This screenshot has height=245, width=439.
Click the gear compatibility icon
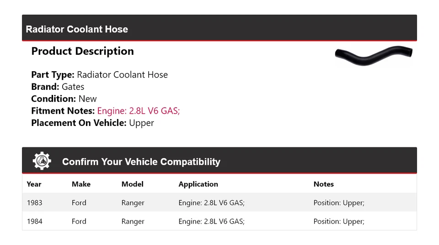pos(42,161)
